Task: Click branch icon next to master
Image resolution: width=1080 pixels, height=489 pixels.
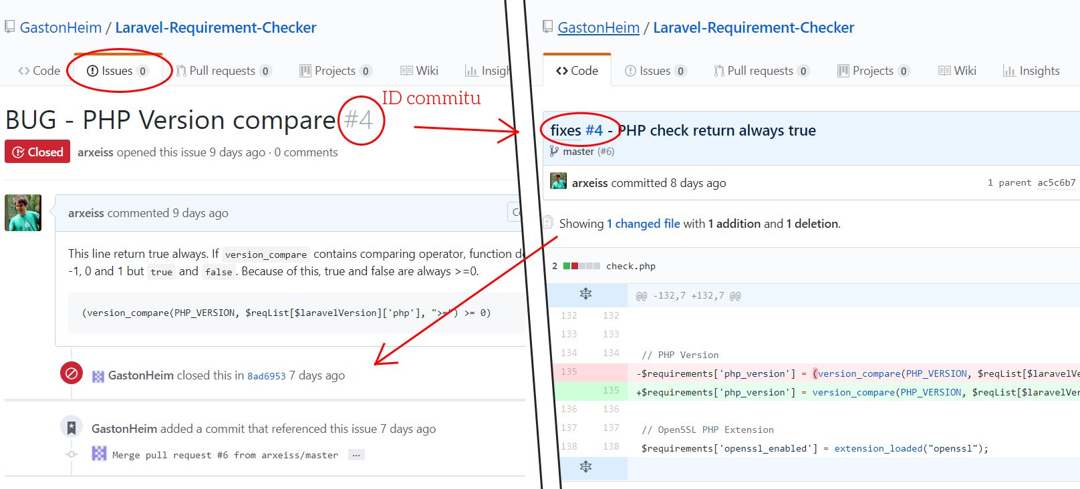Action: click(554, 152)
